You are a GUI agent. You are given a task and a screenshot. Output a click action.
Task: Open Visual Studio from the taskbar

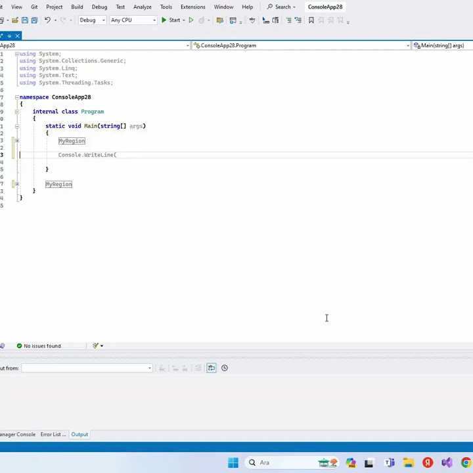[x=447, y=462]
